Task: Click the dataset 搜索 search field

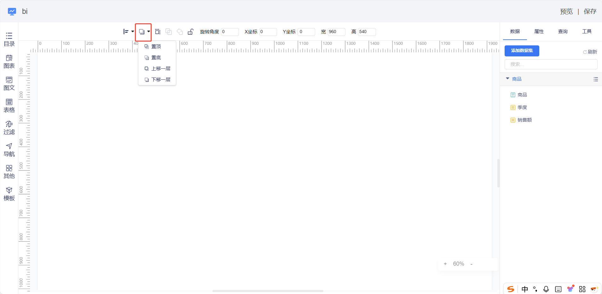Action: [551, 64]
